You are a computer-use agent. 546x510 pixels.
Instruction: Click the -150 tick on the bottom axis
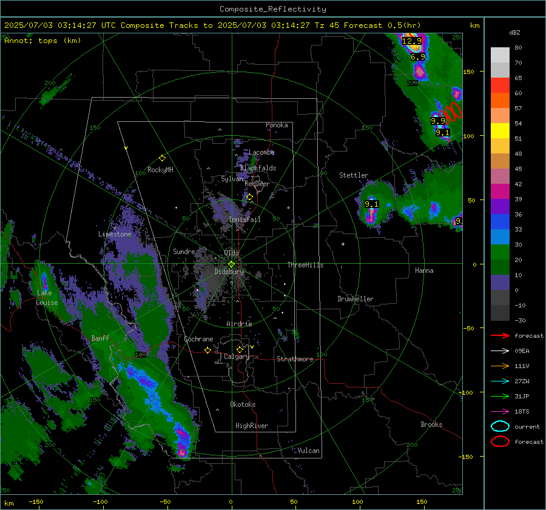click(x=36, y=502)
